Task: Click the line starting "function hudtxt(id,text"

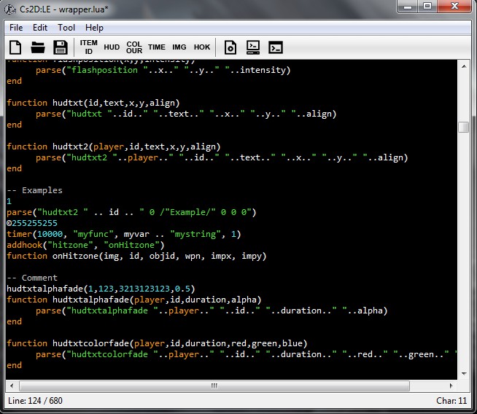Action: (93, 103)
